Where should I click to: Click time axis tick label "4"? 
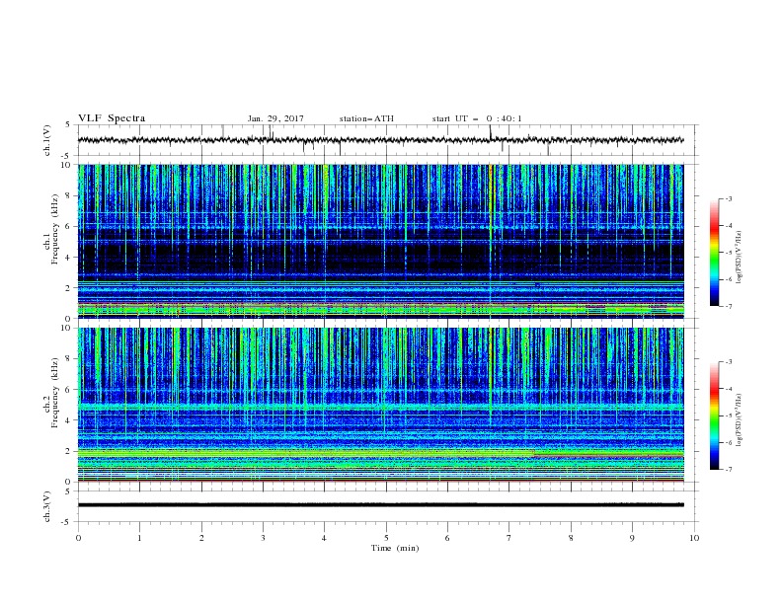[x=324, y=538]
